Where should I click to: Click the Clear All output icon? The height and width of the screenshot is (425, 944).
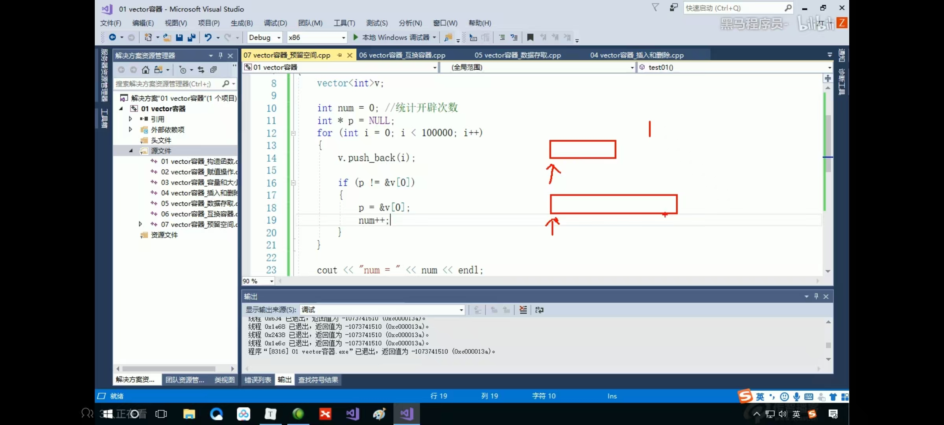tap(523, 310)
